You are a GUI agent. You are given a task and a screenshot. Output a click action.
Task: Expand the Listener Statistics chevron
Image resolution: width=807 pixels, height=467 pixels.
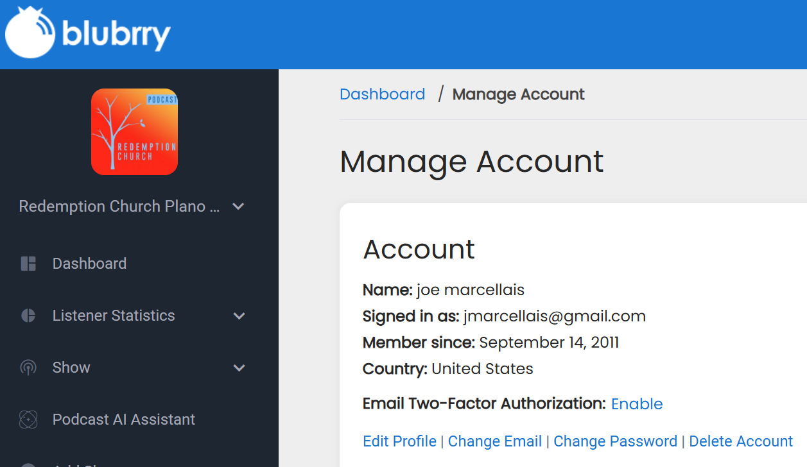tap(239, 316)
